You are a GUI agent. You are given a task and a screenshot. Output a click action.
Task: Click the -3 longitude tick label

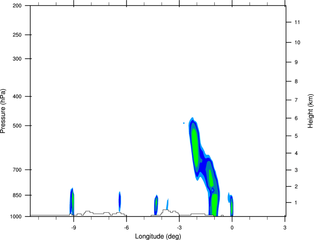click(x=179, y=227)
